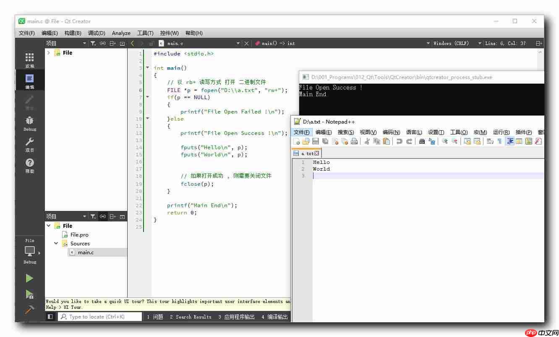The image size is (559, 337).
Task: Click the green Run button
Action: click(x=29, y=278)
